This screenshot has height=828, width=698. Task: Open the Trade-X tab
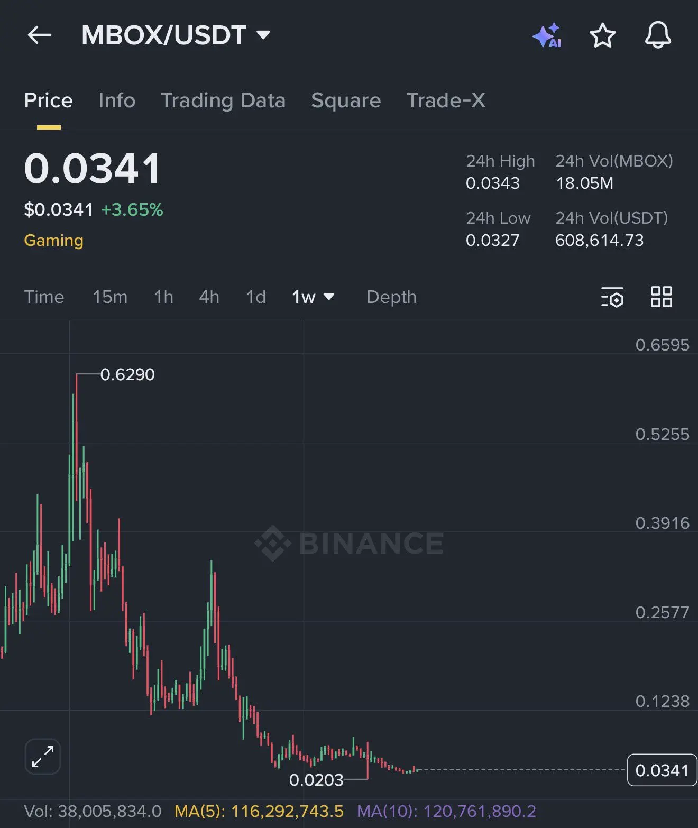click(446, 100)
